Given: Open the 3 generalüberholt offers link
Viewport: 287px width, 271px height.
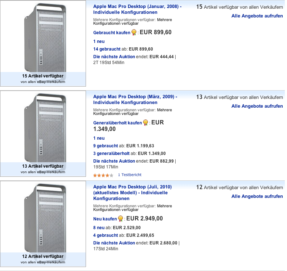Looking at the screenshot, I should [x=111, y=154].
